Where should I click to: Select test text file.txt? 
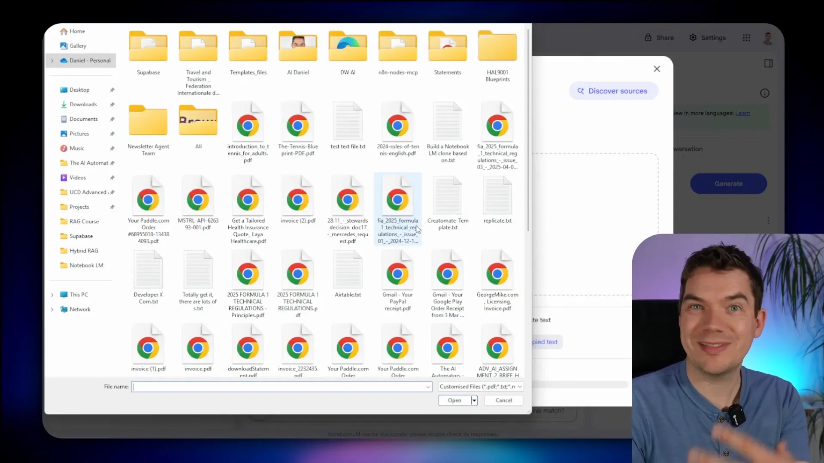348,126
